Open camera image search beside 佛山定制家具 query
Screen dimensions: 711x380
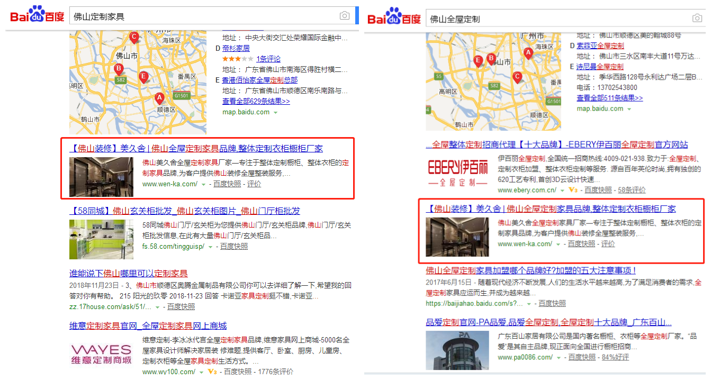(345, 16)
